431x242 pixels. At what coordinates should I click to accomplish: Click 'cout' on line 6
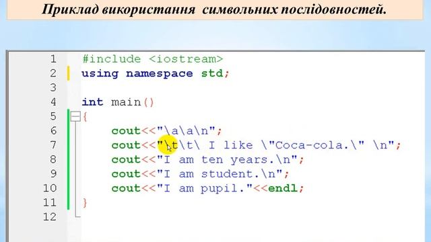click(x=126, y=131)
